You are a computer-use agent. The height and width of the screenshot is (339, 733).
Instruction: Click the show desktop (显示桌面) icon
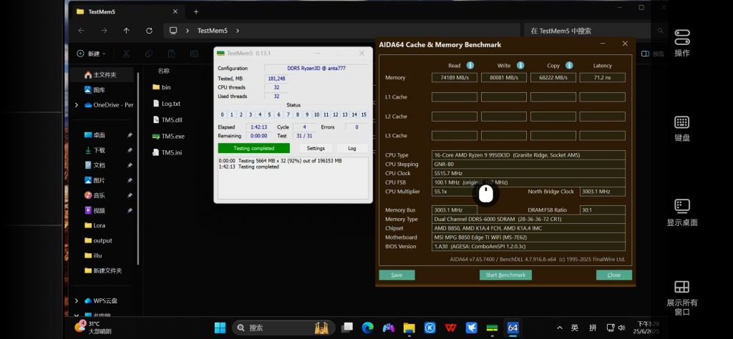tap(681, 207)
